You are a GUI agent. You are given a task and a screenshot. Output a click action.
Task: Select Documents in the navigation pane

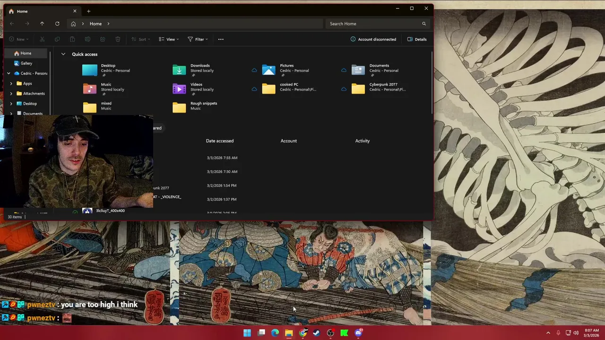pos(33,113)
